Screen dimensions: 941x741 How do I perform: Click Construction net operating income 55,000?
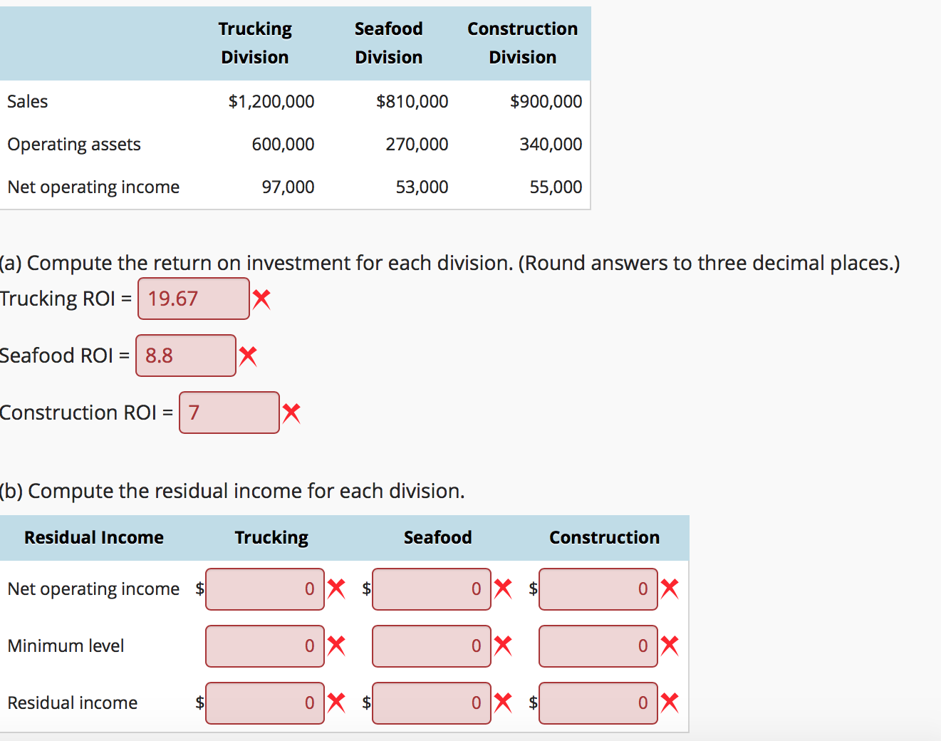(x=556, y=187)
